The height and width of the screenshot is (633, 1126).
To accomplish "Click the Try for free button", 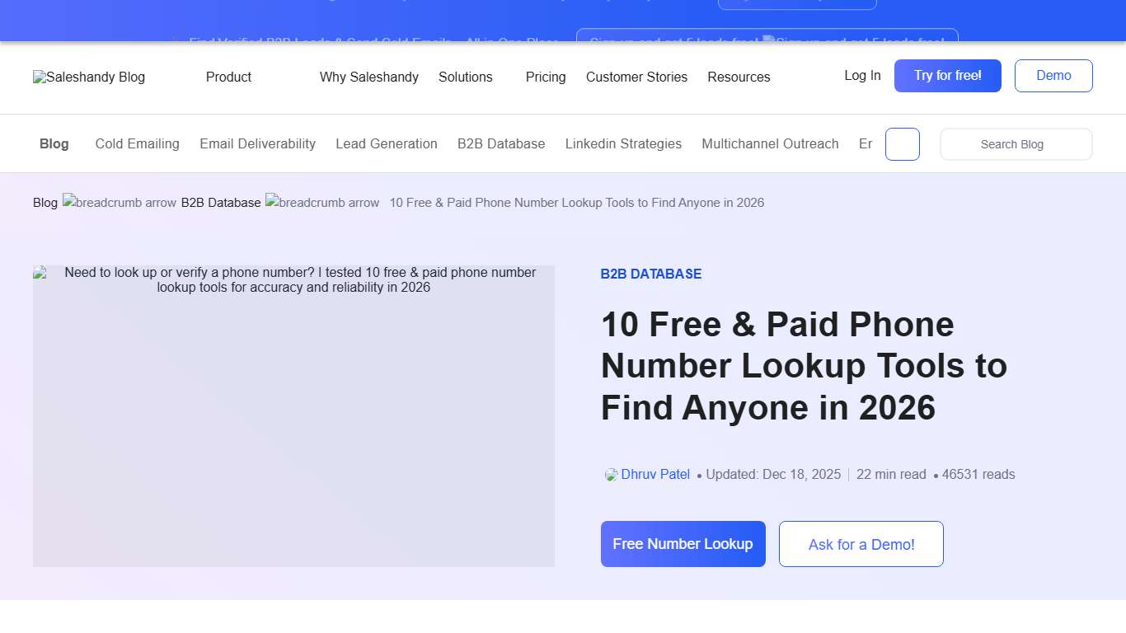I will click(947, 75).
